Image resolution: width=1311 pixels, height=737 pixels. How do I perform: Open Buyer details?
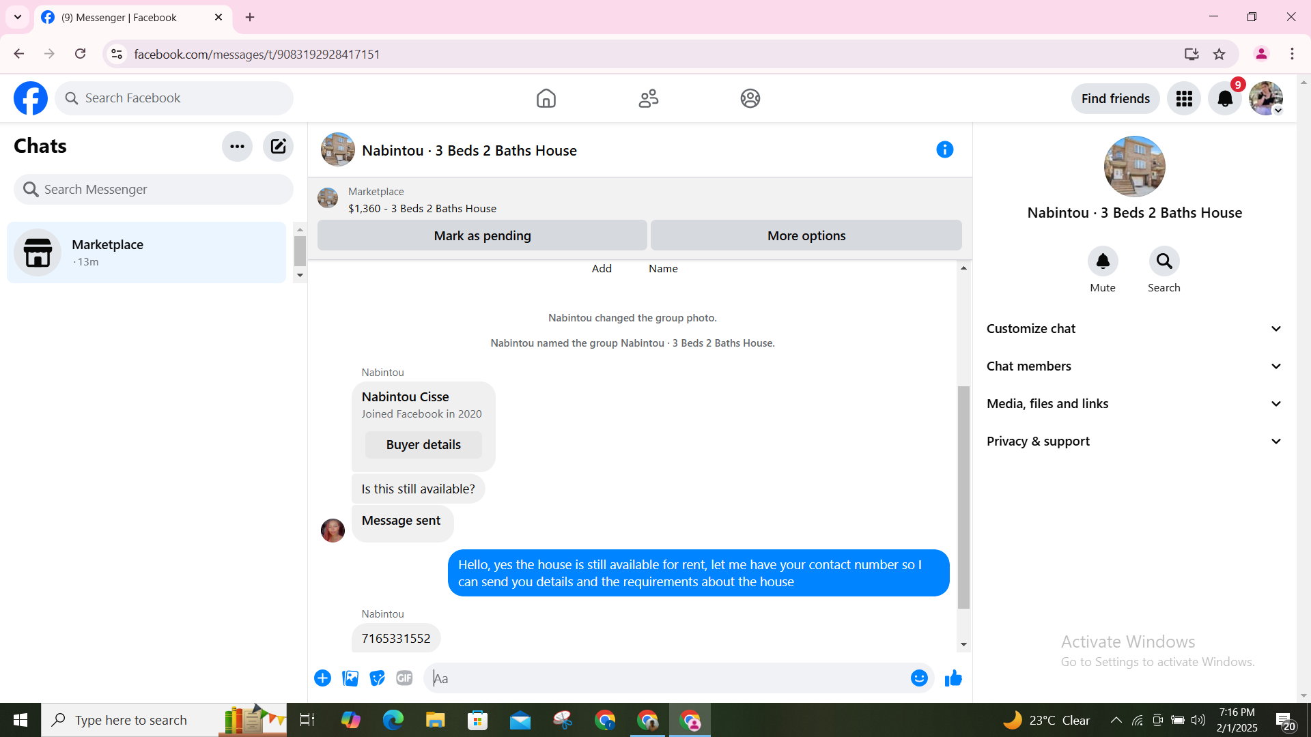click(423, 445)
